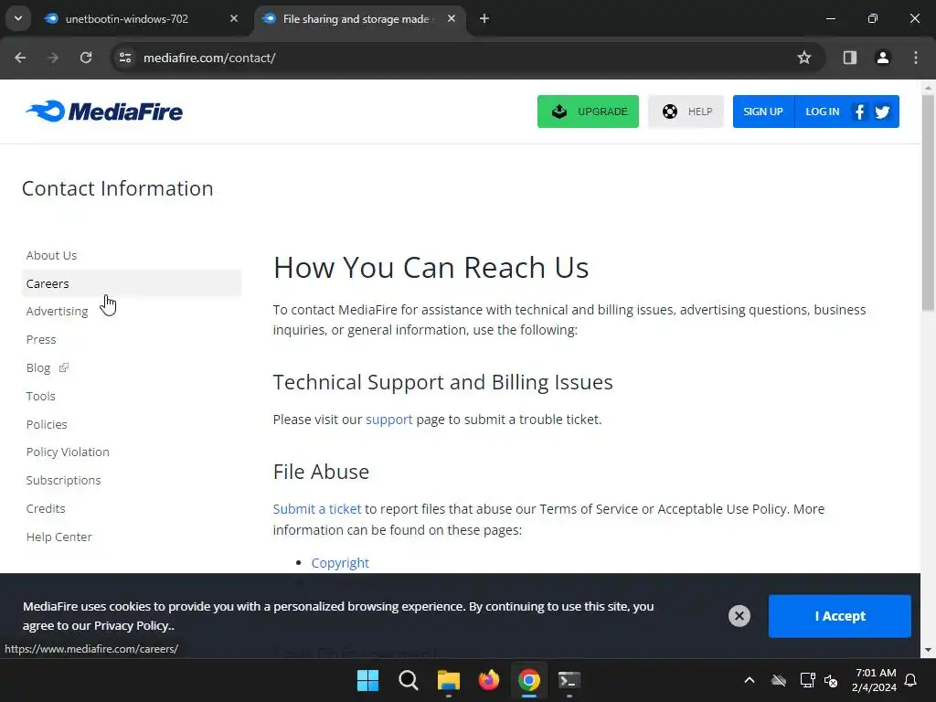Image resolution: width=936 pixels, height=702 pixels.
Task: Open the Credits sidebar link
Action: 46,508
